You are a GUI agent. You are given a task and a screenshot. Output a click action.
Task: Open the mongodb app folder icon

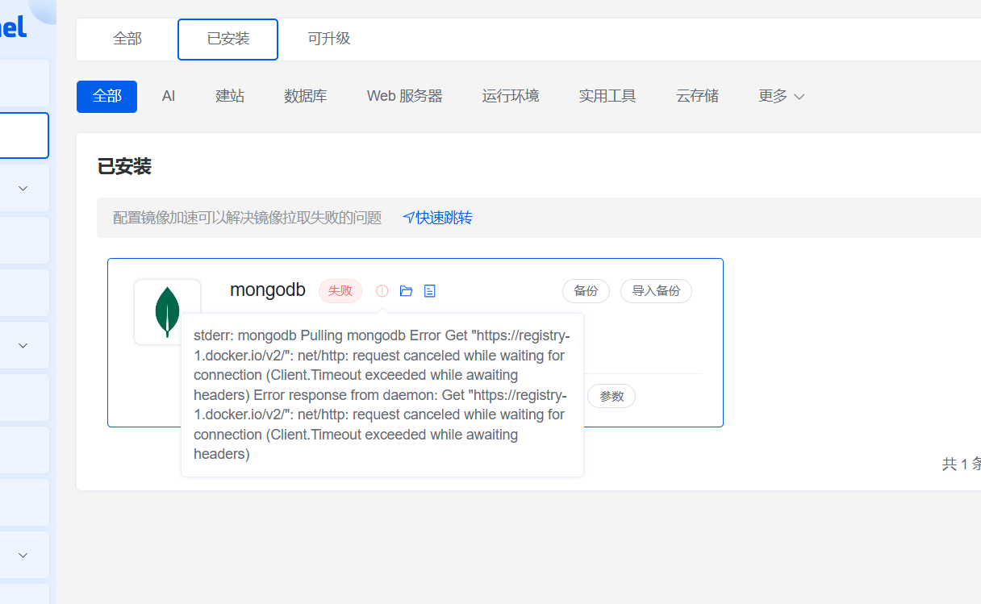tap(406, 290)
